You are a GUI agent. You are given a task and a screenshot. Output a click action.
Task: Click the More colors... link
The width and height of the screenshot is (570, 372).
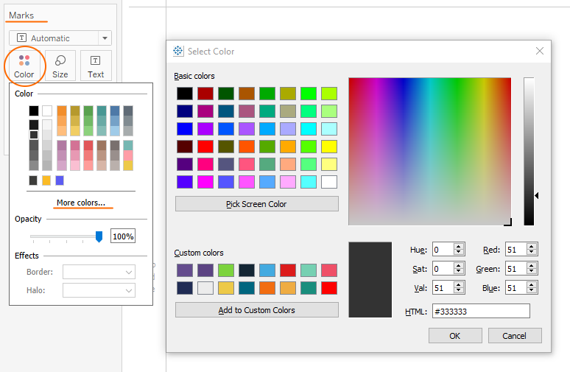click(x=81, y=203)
